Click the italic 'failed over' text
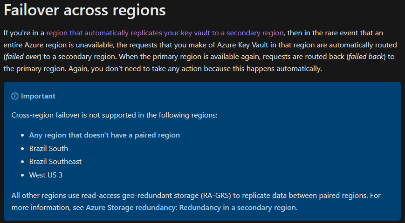The image size is (405, 223). pyautogui.click(x=22, y=57)
